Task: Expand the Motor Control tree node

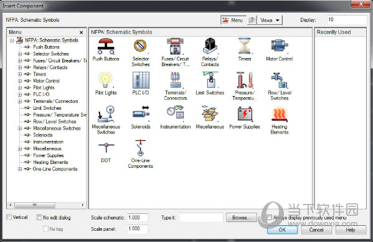Action: pos(20,81)
